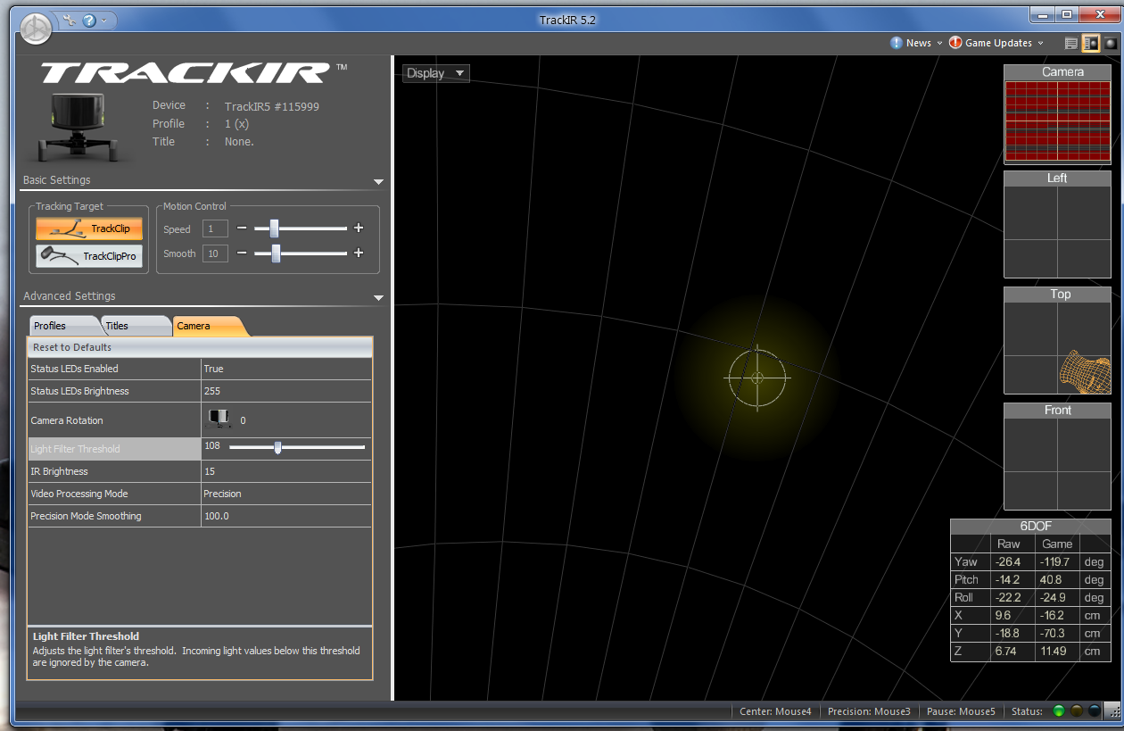This screenshot has height=731, width=1124.
Task: Click Reset to Defaults
Action: pyautogui.click(x=200, y=347)
